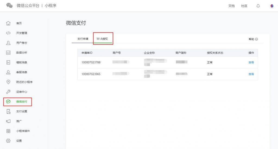
Task: Click 查看 for application 100007023965
Action: pos(251,74)
